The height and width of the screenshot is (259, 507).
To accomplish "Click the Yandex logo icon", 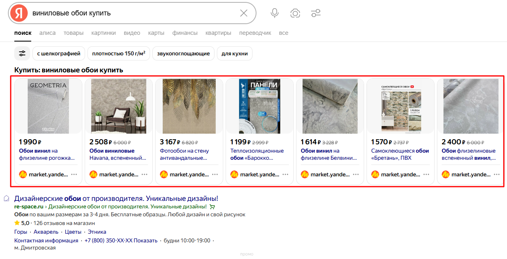I will [19, 13].
